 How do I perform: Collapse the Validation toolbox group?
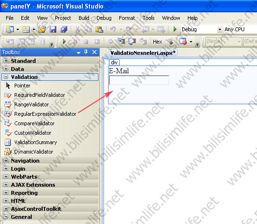(x=6, y=77)
